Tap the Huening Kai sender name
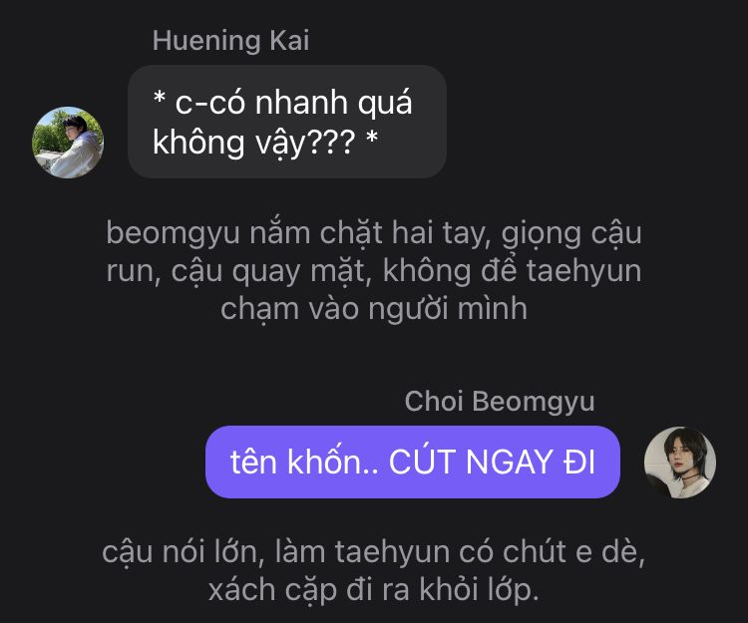748x623 pixels. 231,41
